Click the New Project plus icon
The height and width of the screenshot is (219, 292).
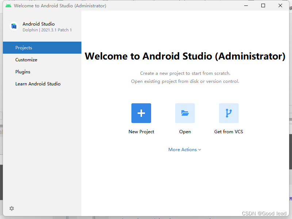point(141,113)
